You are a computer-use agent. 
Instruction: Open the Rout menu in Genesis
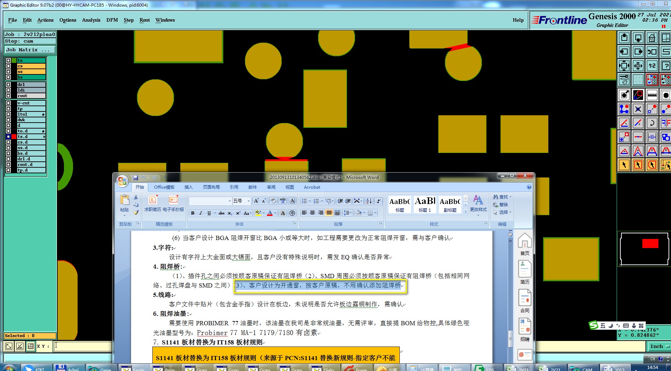(x=145, y=20)
